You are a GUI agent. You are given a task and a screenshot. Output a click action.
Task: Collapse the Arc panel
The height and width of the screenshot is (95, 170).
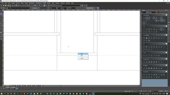tap(166, 44)
